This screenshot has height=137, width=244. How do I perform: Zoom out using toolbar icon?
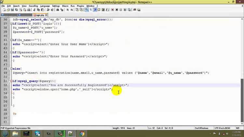pyautogui.click(x=72, y=10)
